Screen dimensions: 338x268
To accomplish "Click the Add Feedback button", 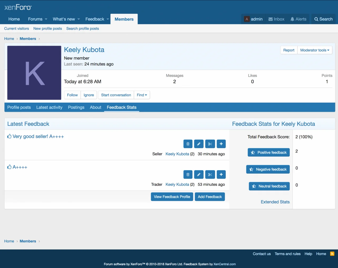I will pyautogui.click(x=210, y=197).
